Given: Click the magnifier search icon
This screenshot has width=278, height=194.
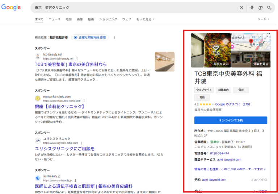Looking at the screenshot, I should [269, 8].
